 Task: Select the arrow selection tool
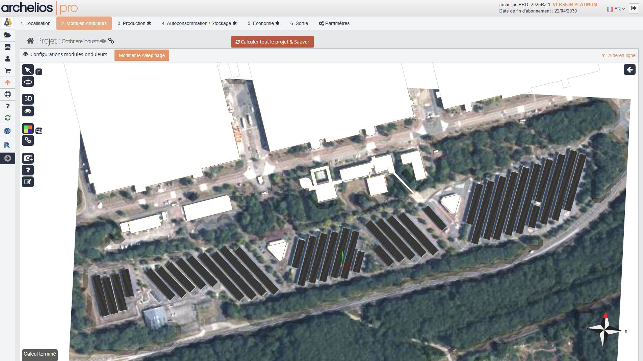(28, 70)
